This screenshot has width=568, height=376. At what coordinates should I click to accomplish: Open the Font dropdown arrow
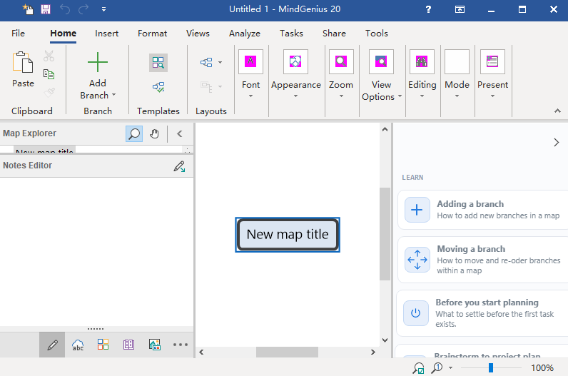250,96
